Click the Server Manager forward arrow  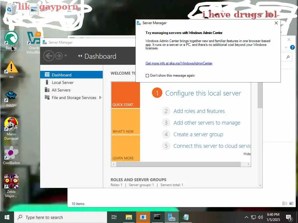[x=59, y=56]
